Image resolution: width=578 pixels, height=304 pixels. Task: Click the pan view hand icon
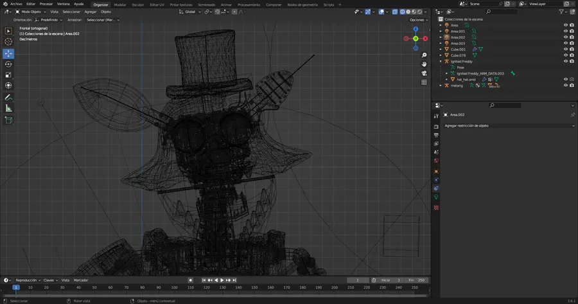pyautogui.click(x=425, y=64)
